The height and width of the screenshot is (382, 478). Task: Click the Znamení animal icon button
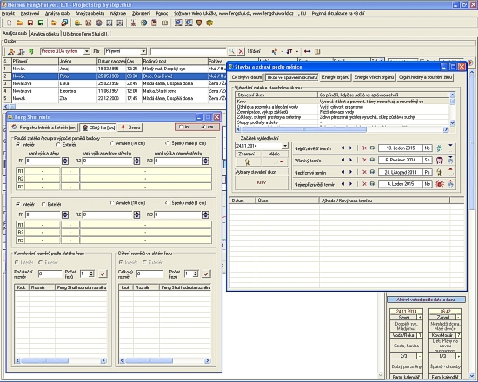(248, 161)
